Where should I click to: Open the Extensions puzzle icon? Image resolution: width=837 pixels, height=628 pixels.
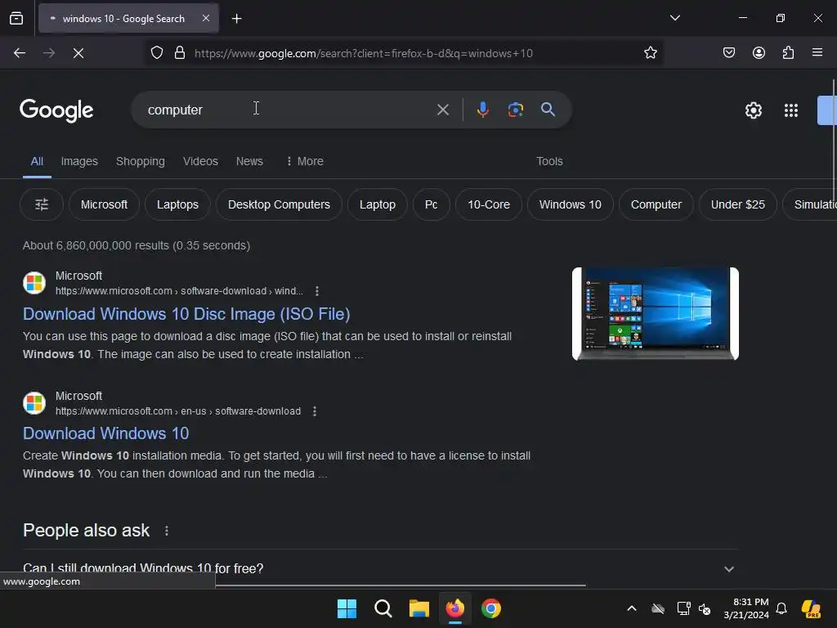click(788, 53)
